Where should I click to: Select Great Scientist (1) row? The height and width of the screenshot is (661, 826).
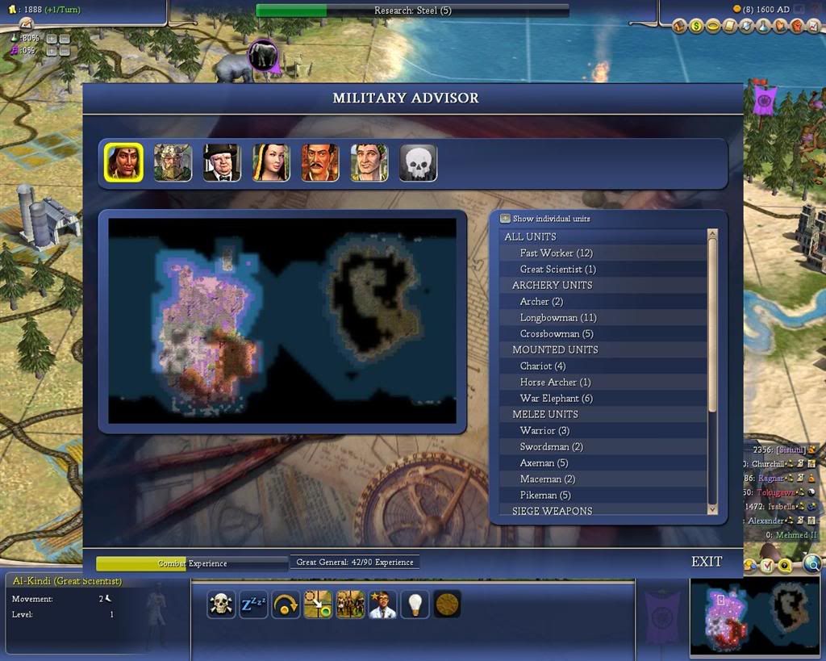pos(603,269)
